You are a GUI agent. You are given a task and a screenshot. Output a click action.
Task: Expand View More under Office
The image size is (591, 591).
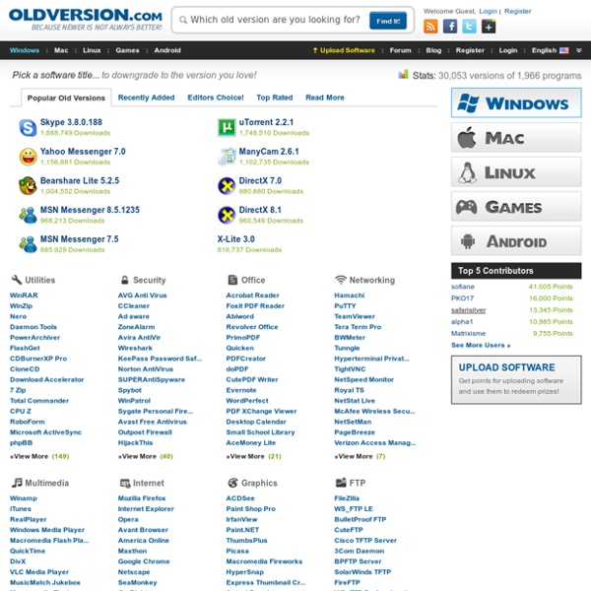254,456
